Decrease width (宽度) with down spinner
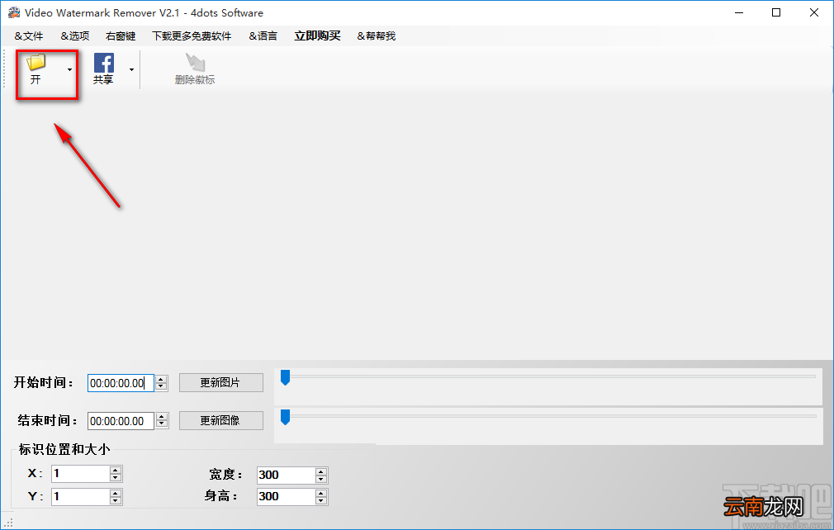Screen dimensions: 834x530 tap(320, 479)
